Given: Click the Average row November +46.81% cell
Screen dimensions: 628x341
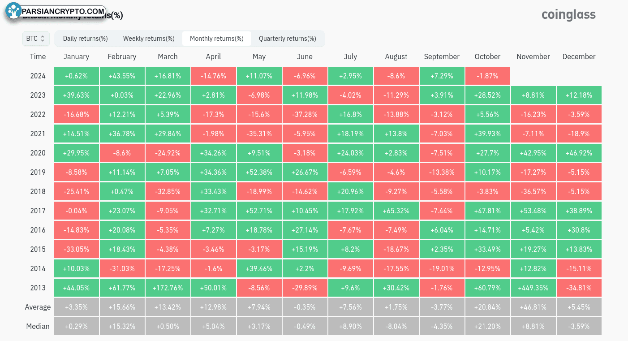Looking at the screenshot, I should 533,307.
